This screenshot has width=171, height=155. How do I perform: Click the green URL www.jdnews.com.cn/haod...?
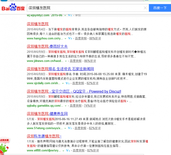(45, 61)
